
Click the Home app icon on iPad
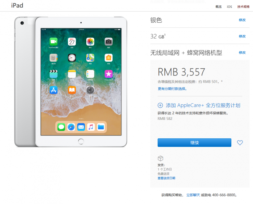[108, 58]
